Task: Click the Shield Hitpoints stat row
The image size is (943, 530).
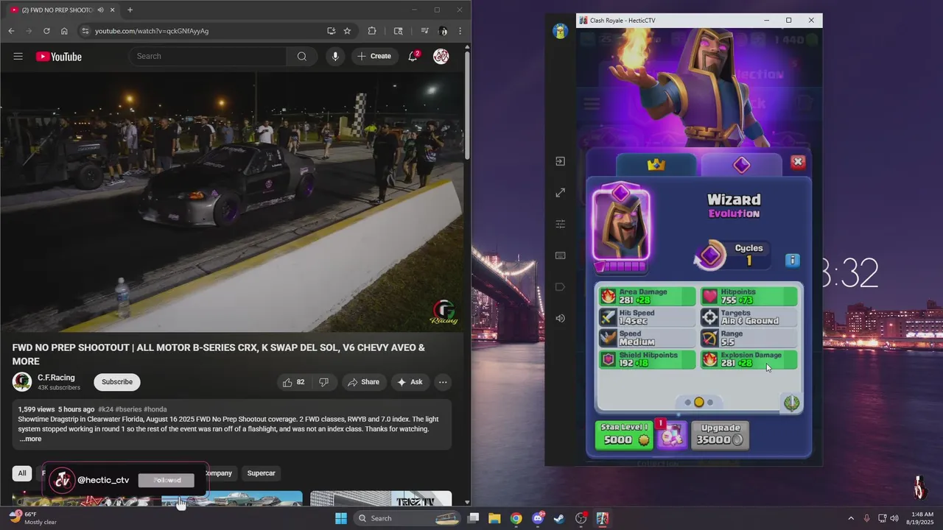Action: tap(648, 359)
